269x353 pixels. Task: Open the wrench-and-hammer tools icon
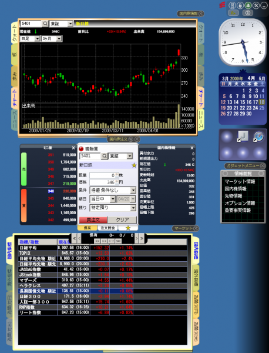[x=256, y=5]
